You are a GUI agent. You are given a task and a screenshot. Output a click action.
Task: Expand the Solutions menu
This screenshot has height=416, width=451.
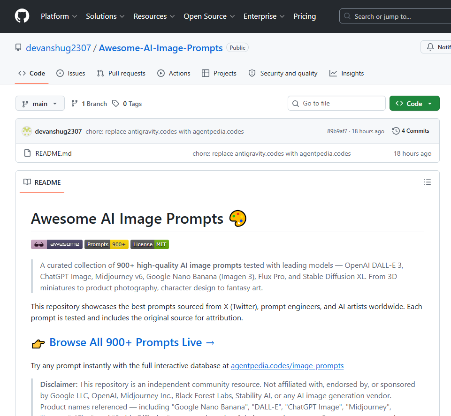[105, 16]
